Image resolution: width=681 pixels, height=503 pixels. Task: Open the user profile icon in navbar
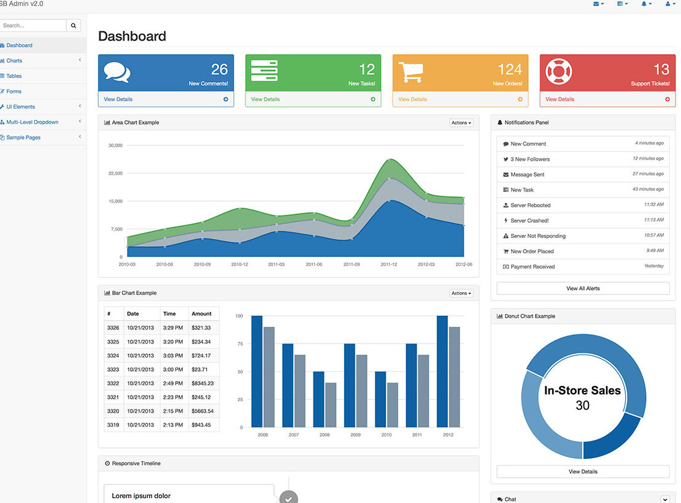tap(670, 4)
